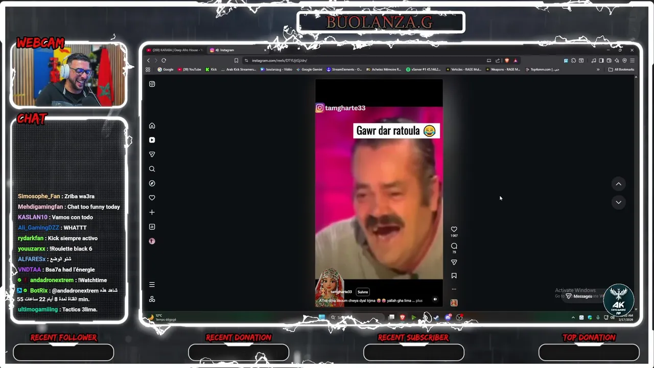Open the Brave Rewards triangle icon
The width and height of the screenshot is (654, 368).
pyautogui.click(x=515, y=60)
